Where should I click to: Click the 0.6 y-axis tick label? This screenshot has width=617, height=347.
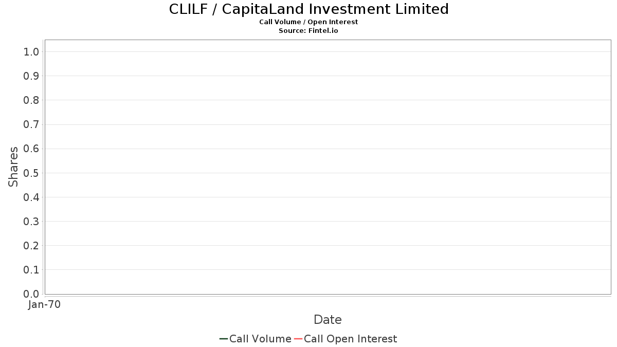31,149
